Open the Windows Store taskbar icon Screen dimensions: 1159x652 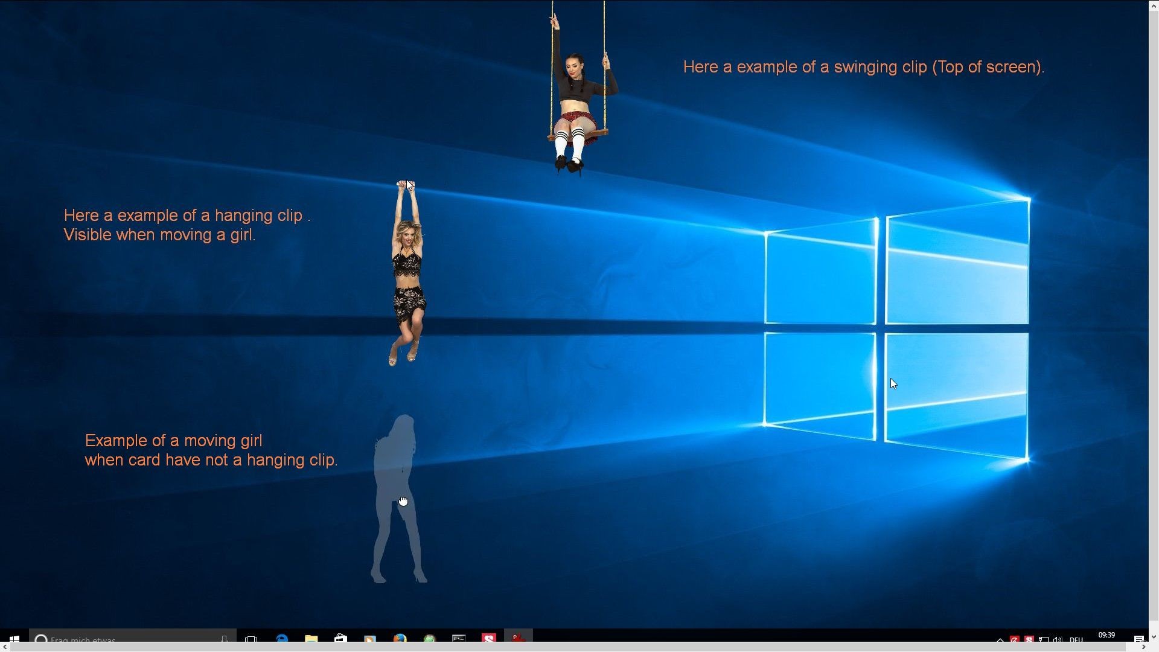[340, 638]
